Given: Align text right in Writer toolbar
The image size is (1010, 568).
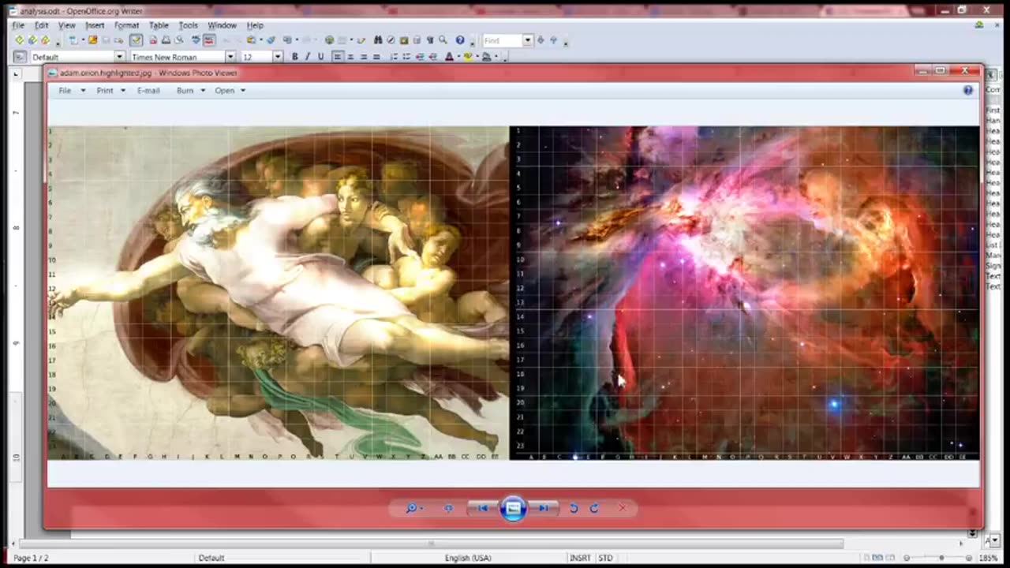Looking at the screenshot, I should coord(363,57).
